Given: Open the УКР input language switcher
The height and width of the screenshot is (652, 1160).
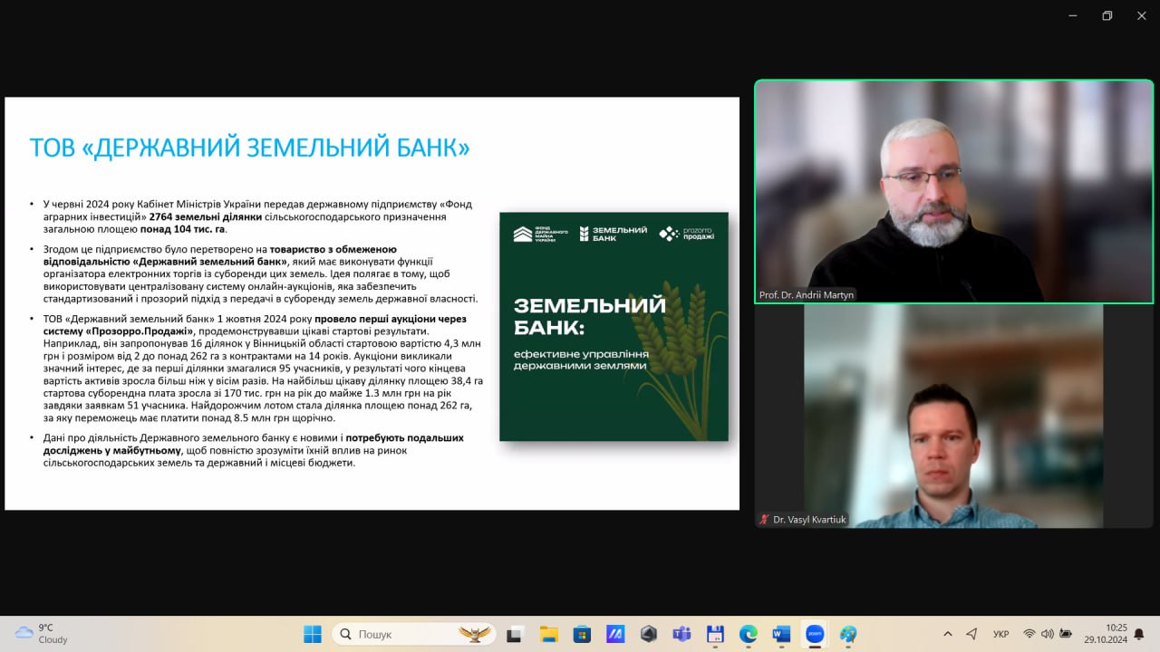Looking at the screenshot, I should pyautogui.click(x=1000, y=634).
